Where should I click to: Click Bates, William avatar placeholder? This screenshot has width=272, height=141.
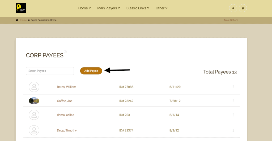[x=34, y=87]
